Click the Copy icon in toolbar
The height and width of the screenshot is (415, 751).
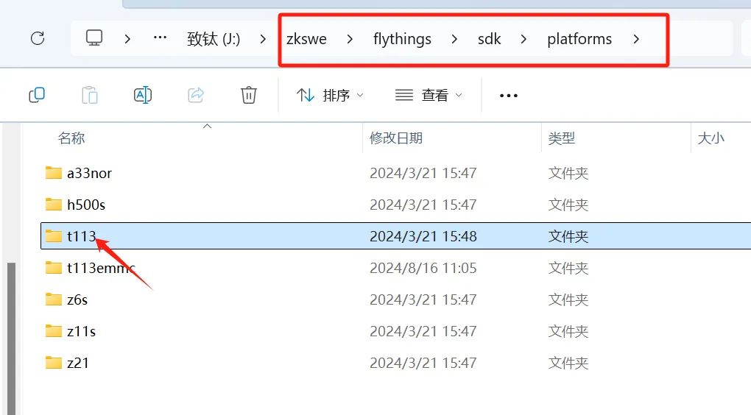(37, 95)
